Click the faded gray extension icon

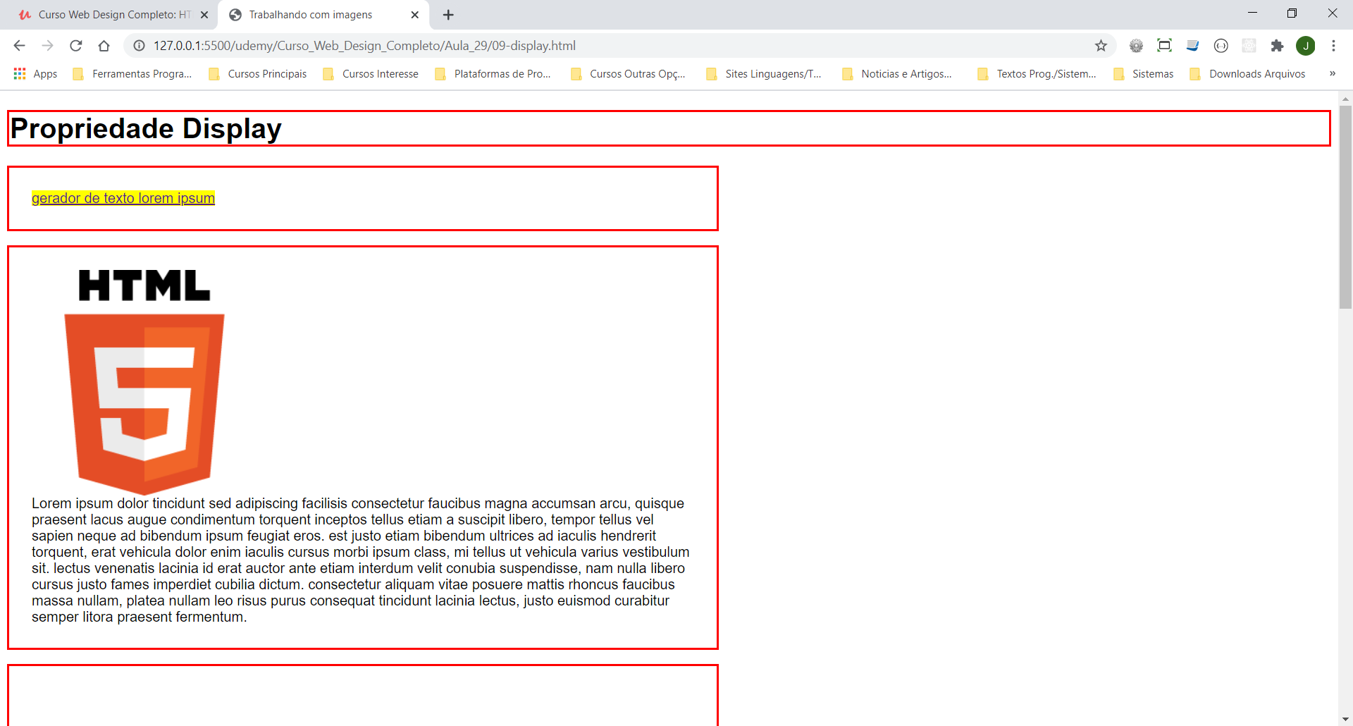coord(1249,46)
